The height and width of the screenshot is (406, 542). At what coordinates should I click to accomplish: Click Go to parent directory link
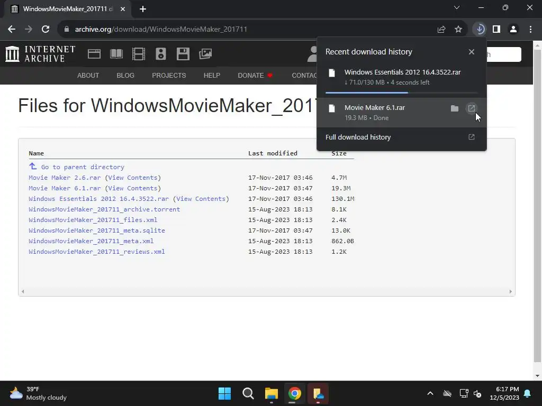pos(83,167)
